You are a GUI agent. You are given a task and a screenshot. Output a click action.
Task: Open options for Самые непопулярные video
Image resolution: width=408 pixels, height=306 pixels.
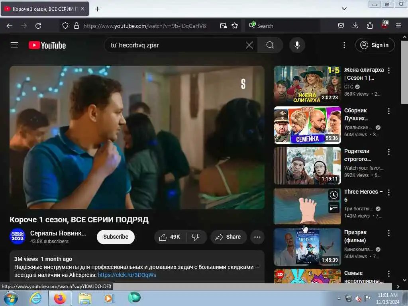389,274
